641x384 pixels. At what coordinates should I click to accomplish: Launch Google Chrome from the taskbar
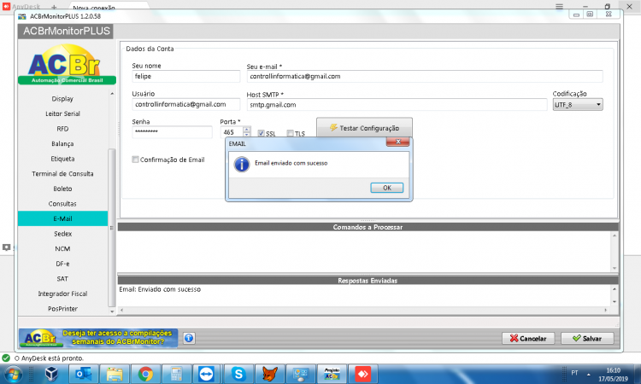pos(145,374)
